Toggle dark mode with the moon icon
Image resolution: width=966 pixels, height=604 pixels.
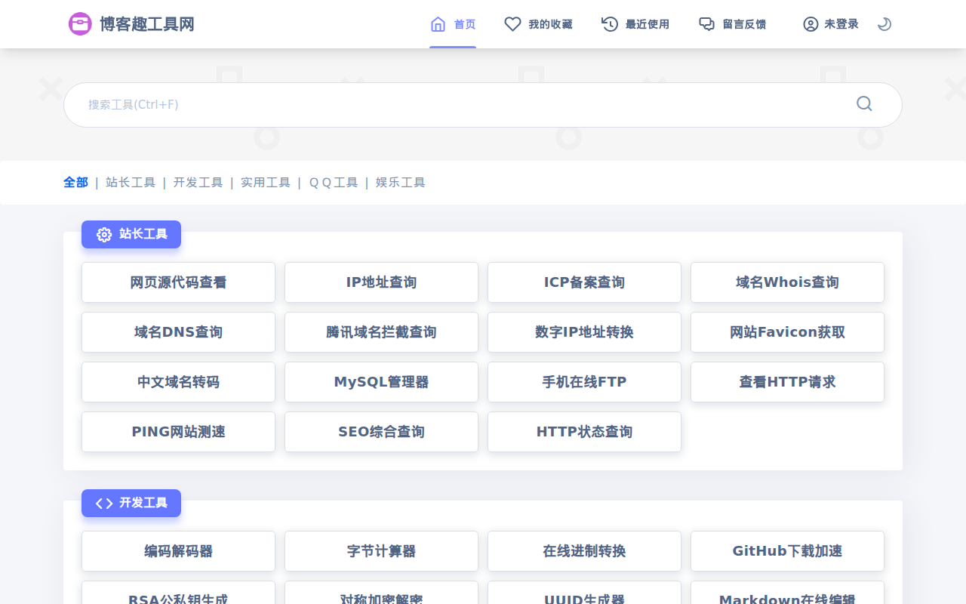[x=884, y=23]
